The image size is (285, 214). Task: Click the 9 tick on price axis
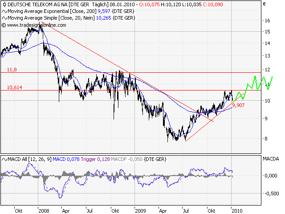(x=266, y=119)
